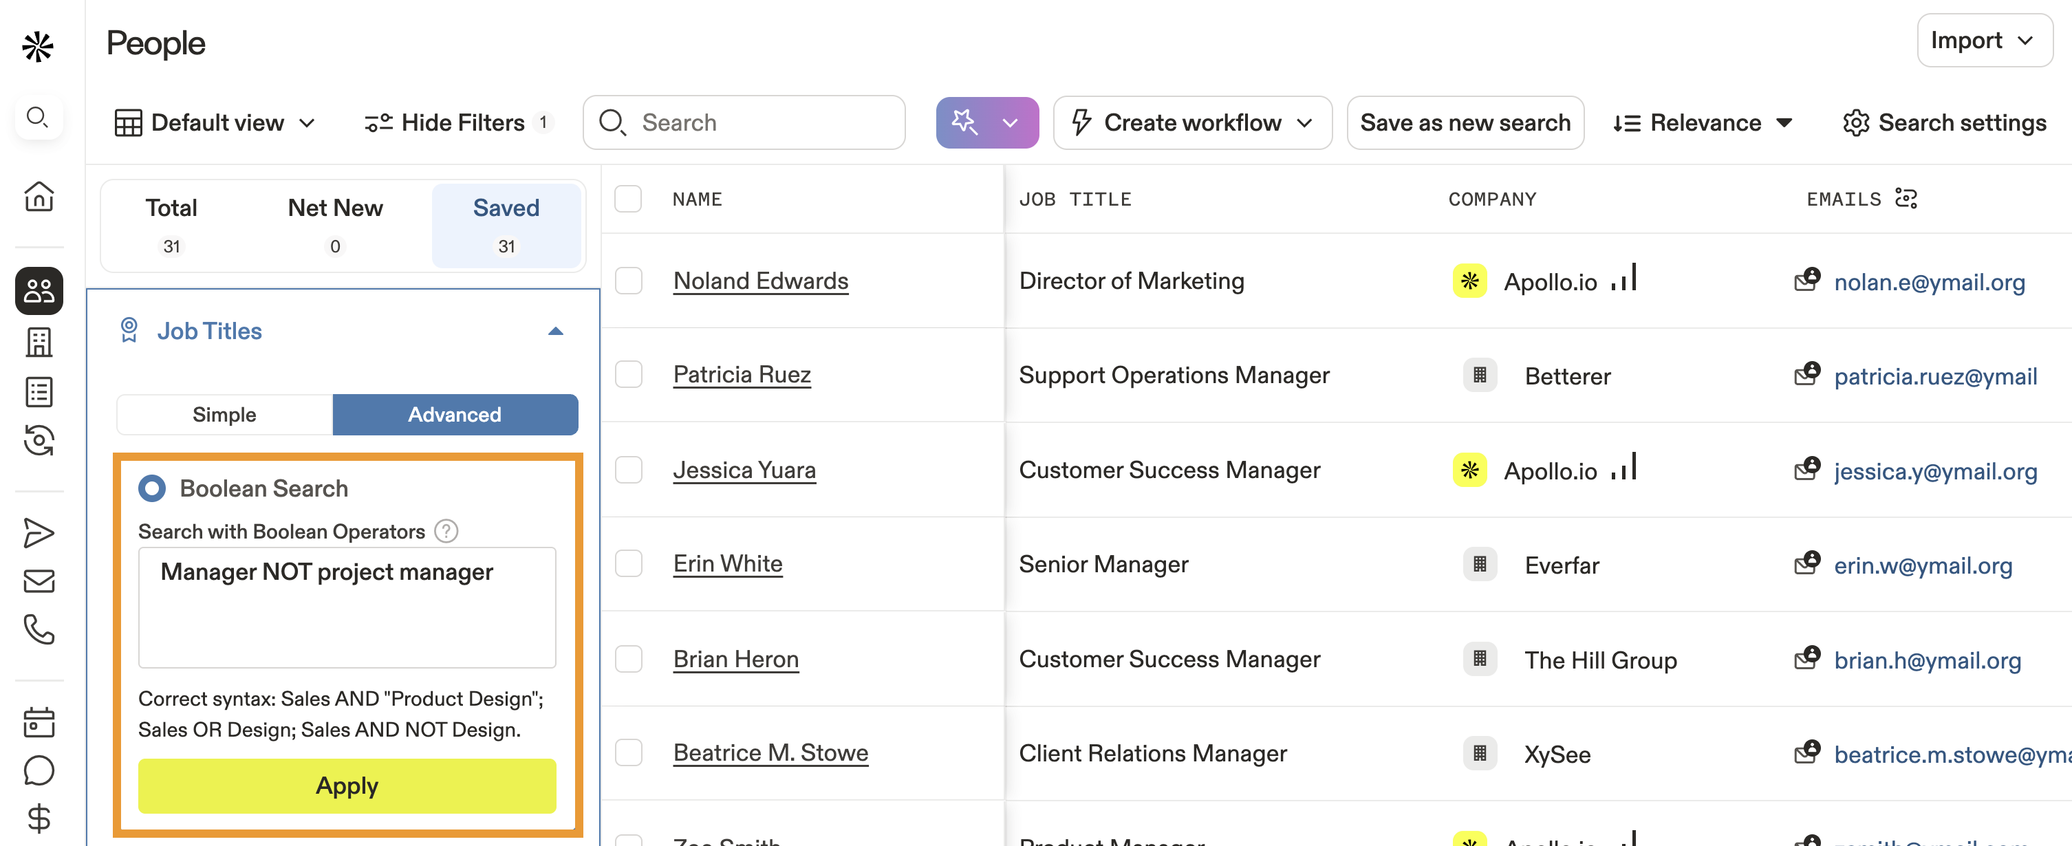Open the Conversations chat bubble icon
Viewport: 2072px width, 846px height.
(38, 770)
